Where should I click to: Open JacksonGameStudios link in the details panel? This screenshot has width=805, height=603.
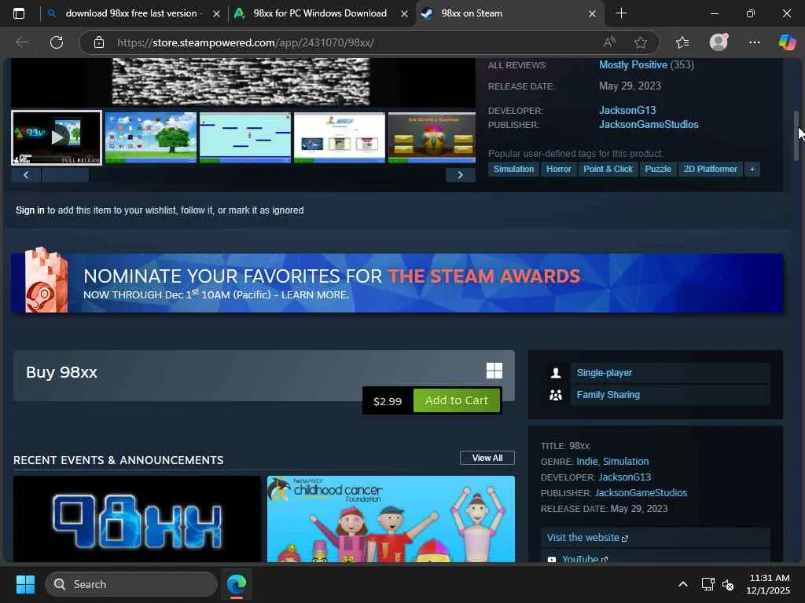click(641, 493)
